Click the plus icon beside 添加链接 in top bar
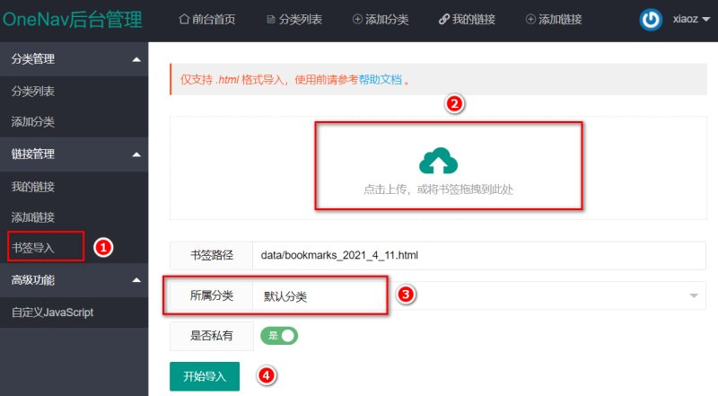Screen dimensions: 718x396 click(530, 19)
